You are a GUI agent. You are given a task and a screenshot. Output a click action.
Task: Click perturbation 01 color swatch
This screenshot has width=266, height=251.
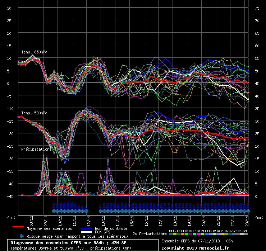(170, 234)
